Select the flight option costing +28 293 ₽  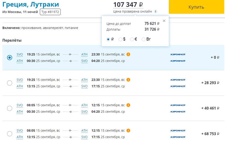click(9, 83)
